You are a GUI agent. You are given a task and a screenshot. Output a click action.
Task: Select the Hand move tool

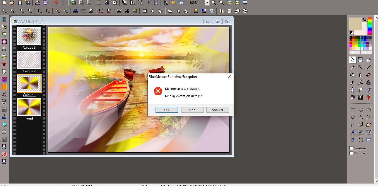pyautogui.click(x=369, y=60)
